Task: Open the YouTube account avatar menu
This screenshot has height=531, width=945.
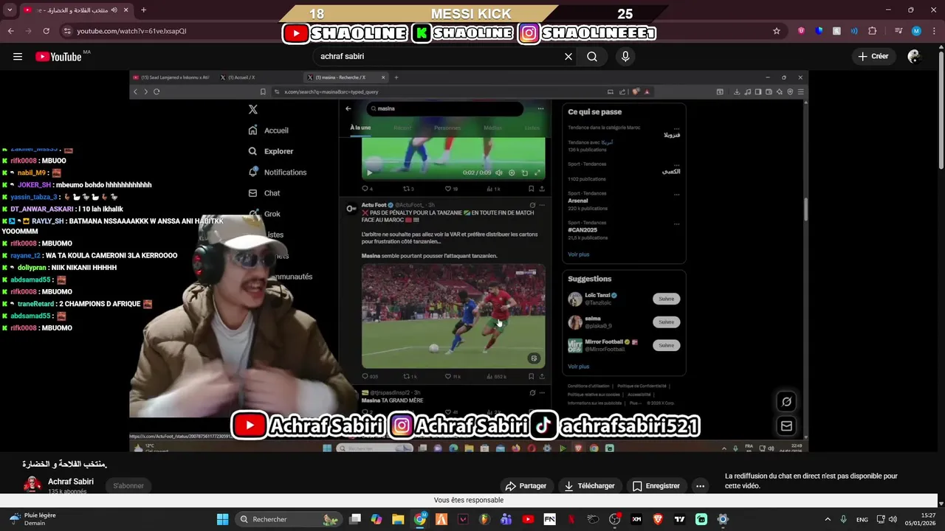Action: 914,56
